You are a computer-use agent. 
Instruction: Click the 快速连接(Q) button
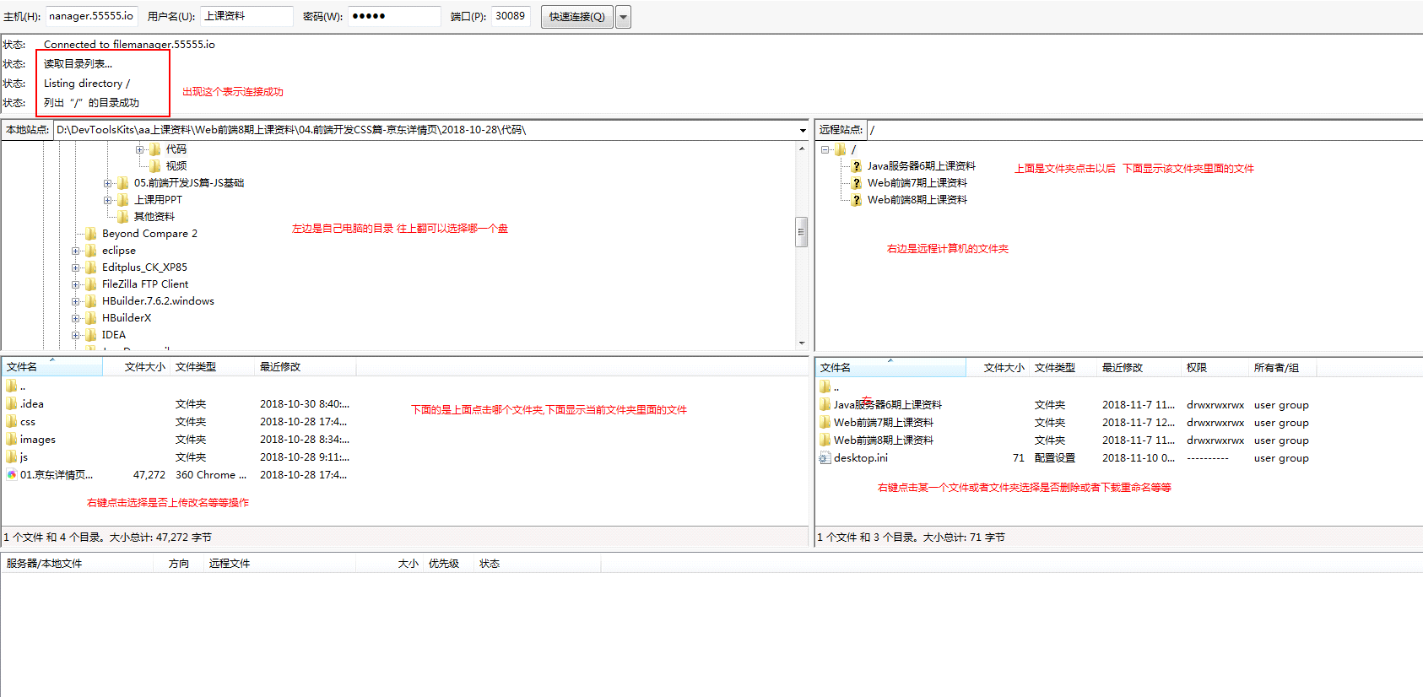click(x=577, y=17)
